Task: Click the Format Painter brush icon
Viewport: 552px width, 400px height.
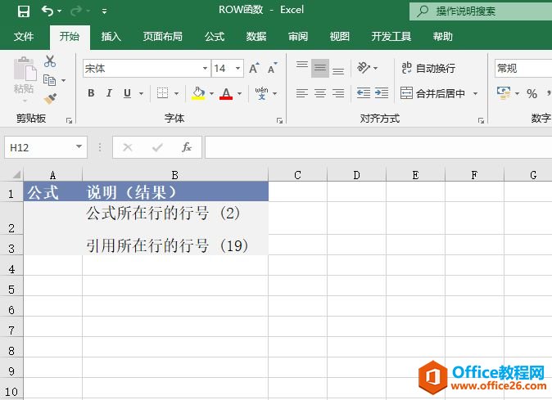Action: click(x=50, y=99)
